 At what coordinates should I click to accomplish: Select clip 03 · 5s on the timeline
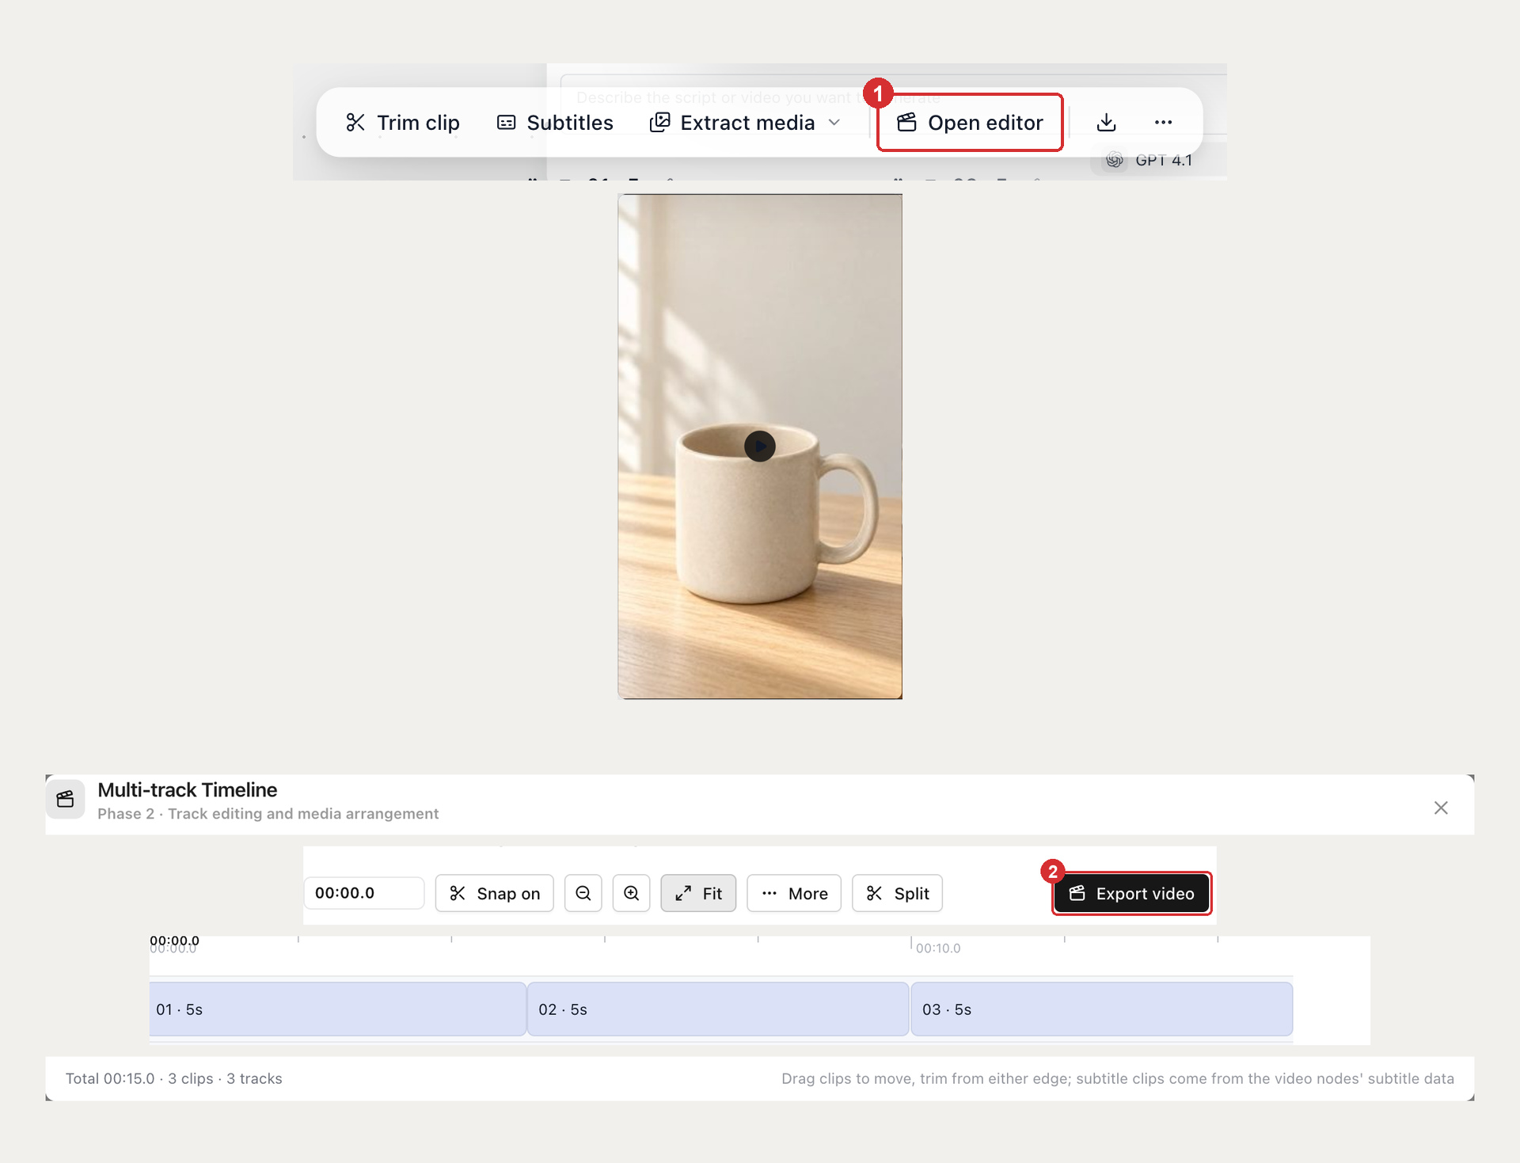click(1102, 1009)
